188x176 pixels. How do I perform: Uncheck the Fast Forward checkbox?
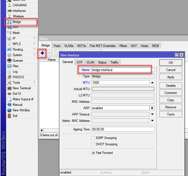(93, 153)
